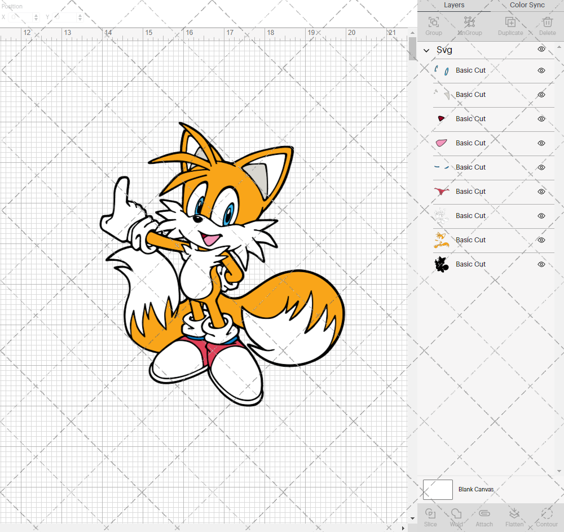
Task: Hide the white fur Basic Cut layer
Action: 541,216
